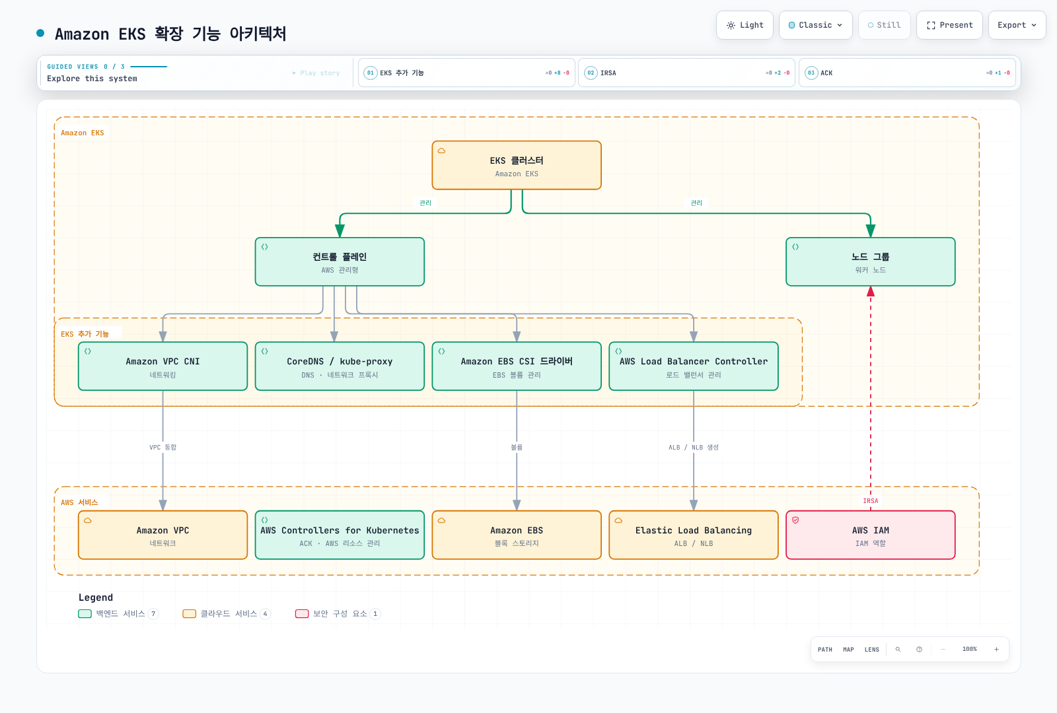Toggle the 백엔드 서비스 legend swatch

click(x=85, y=614)
